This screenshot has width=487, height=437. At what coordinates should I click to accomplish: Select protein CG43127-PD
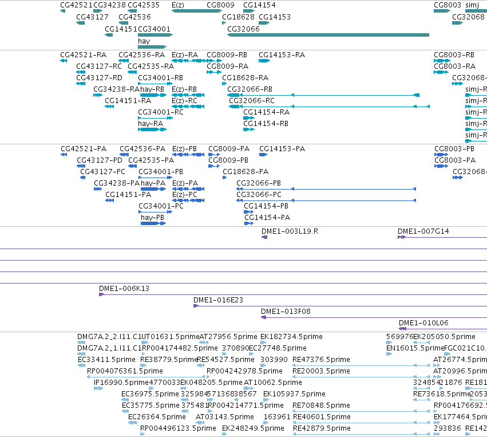point(100,160)
